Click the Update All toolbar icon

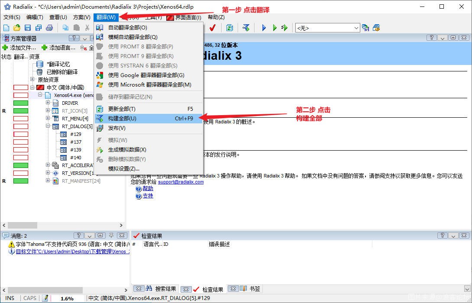[x=230, y=28]
